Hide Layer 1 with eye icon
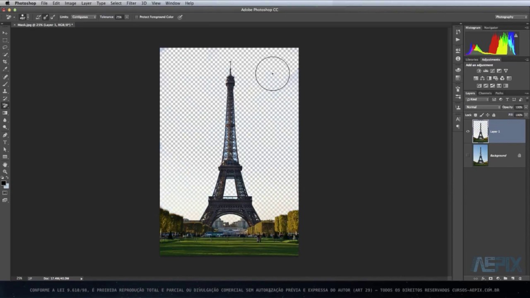Viewport: 530px width, 298px height. coord(468,132)
